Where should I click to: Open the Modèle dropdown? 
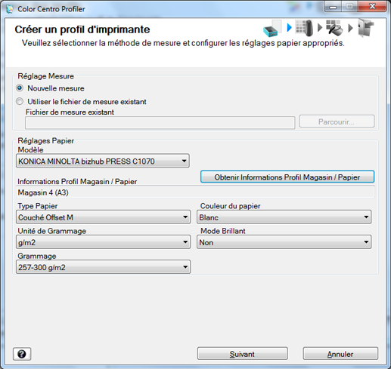pyautogui.click(x=103, y=161)
